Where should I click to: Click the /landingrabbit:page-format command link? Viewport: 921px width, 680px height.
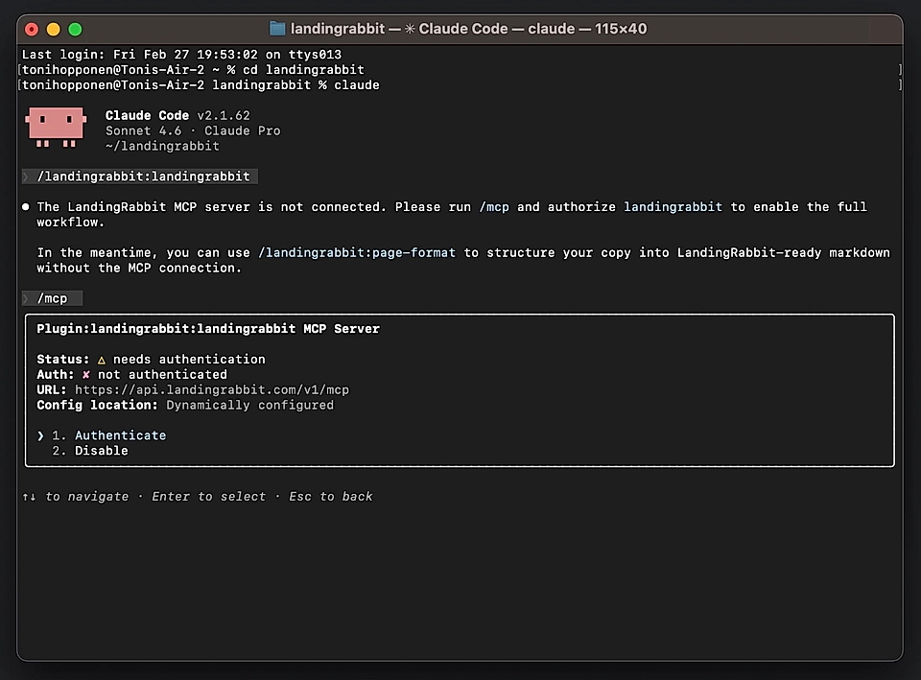[357, 252]
